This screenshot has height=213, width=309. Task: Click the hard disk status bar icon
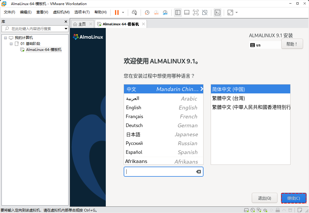coord(246,210)
